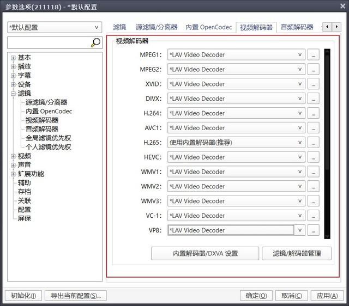Viewport: 349px width, 306px height.
Task: Click the search magnifier icon
Action: point(96,42)
